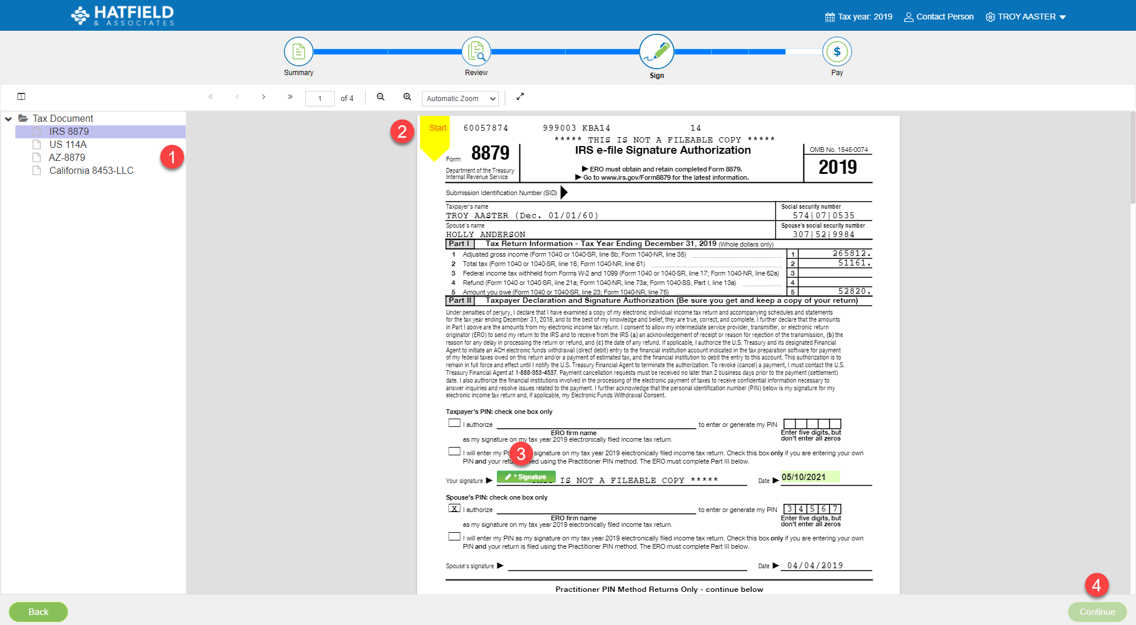
Task: Click progress bar between Summary and Review
Action: coord(388,51)
